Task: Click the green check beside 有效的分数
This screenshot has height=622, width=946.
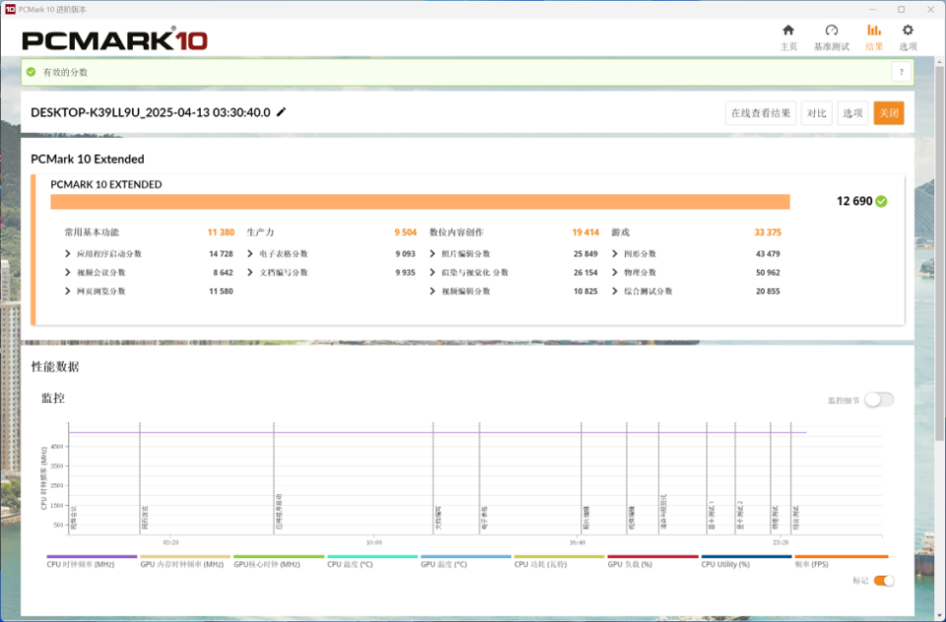Action: pyautogui.click(x=32, y=72)
